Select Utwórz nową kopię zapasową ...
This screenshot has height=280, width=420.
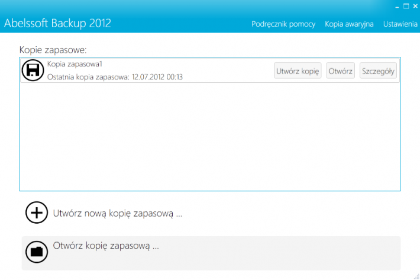pyautogui.click(x=118, y=214)
